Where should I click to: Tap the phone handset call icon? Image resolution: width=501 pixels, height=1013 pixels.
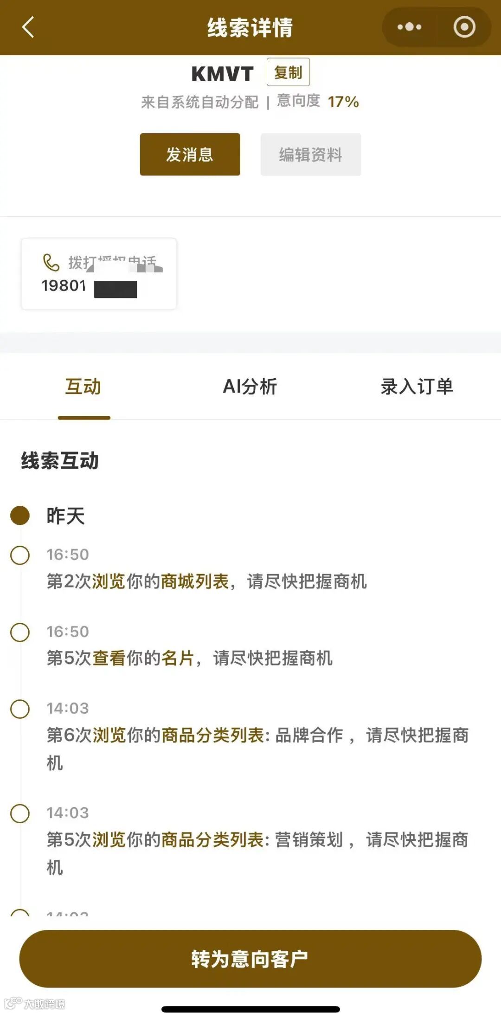coord(51,263)
